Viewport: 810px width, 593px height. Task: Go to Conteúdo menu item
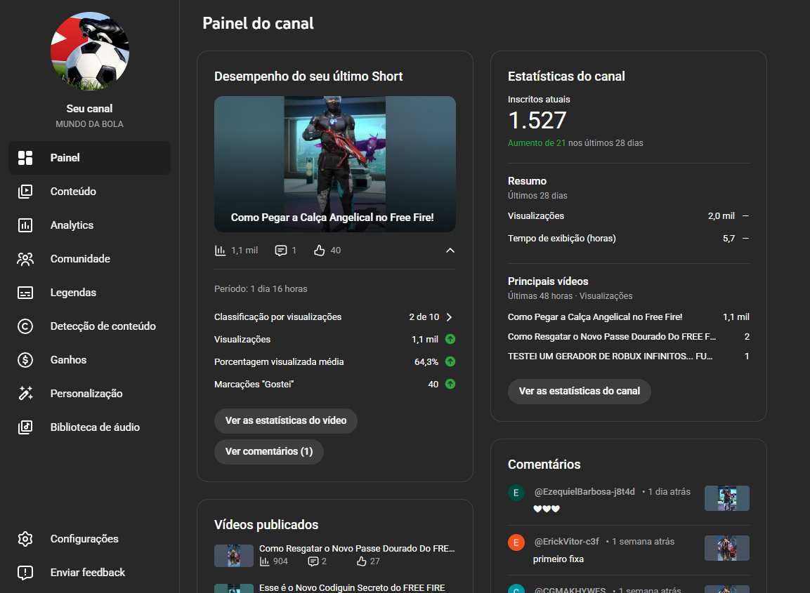(89, 192)
